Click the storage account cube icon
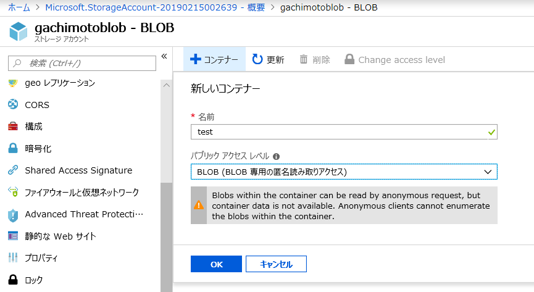 (x=19, y=31)
